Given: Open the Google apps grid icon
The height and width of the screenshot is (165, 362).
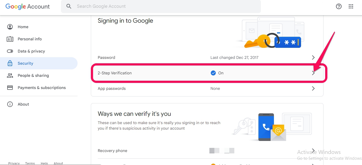Looking at the screenshot, I should [351, 6].
